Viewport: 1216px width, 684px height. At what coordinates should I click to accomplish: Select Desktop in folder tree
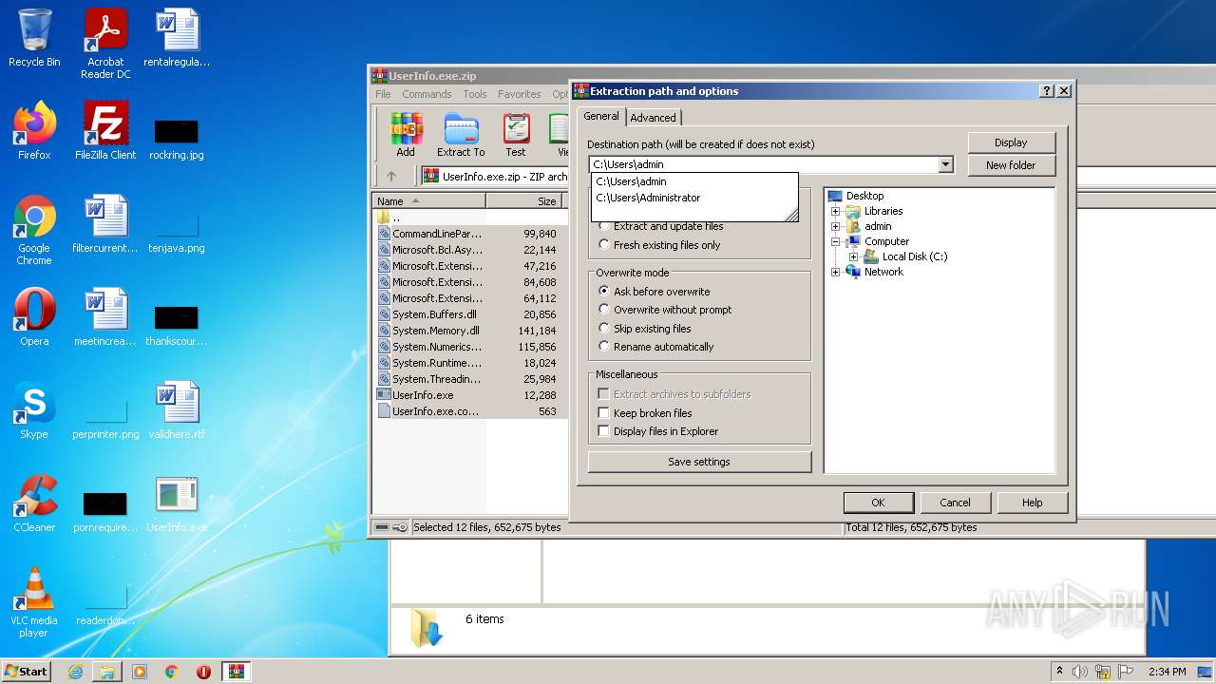pyautogui.click(x=864, y=196)
